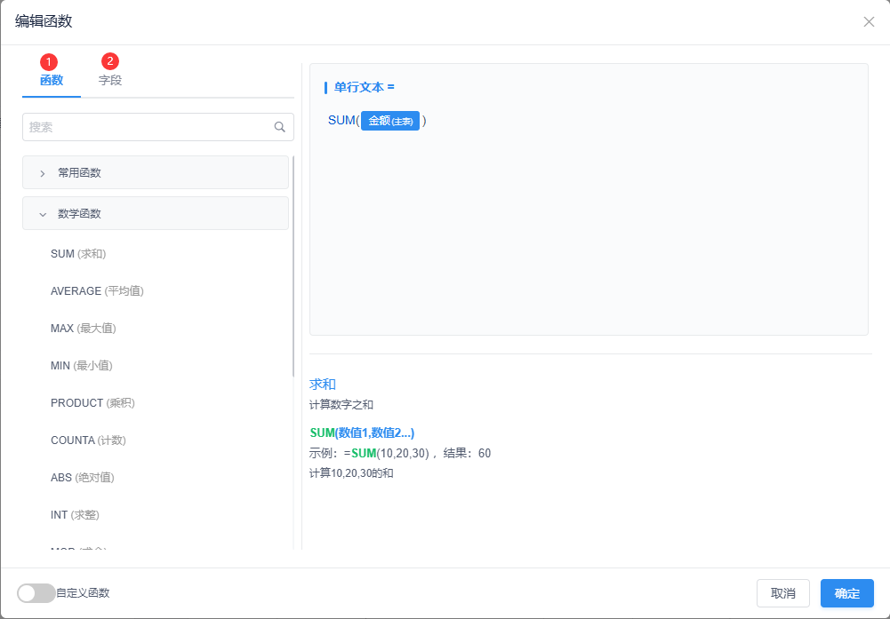Viewport: 890px width, 619px height.
Task: Close the 编辑函数 dialog
Action: [x=869, y=22]
